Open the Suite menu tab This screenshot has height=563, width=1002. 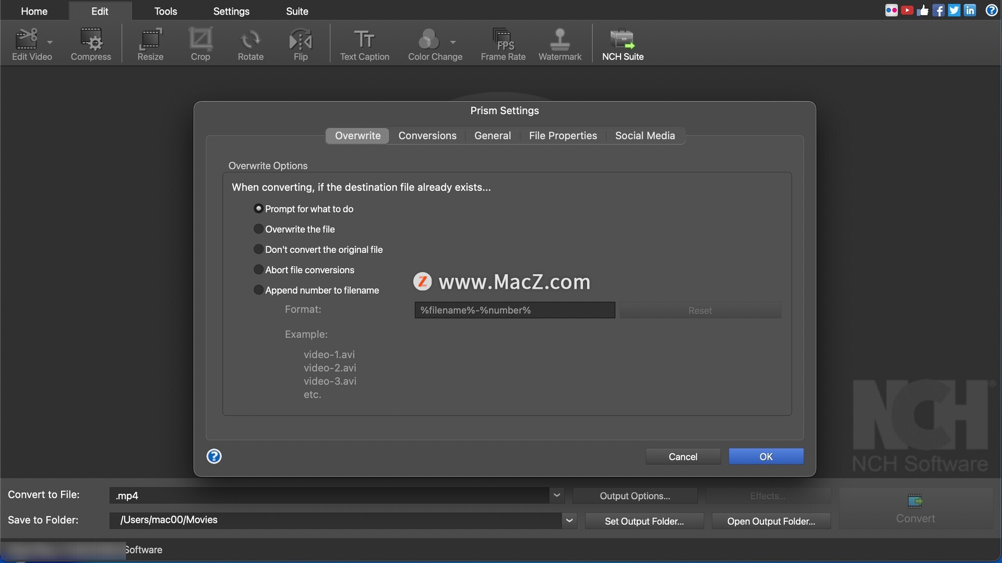(297, 11)
